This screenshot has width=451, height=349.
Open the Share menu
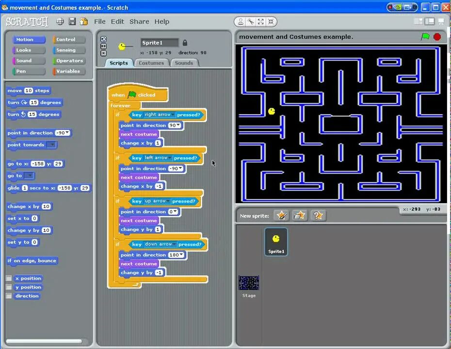pos(139,21)
